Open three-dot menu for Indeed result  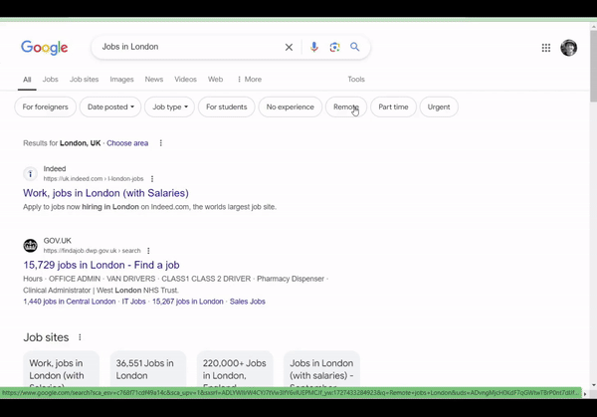click(152, 178)
